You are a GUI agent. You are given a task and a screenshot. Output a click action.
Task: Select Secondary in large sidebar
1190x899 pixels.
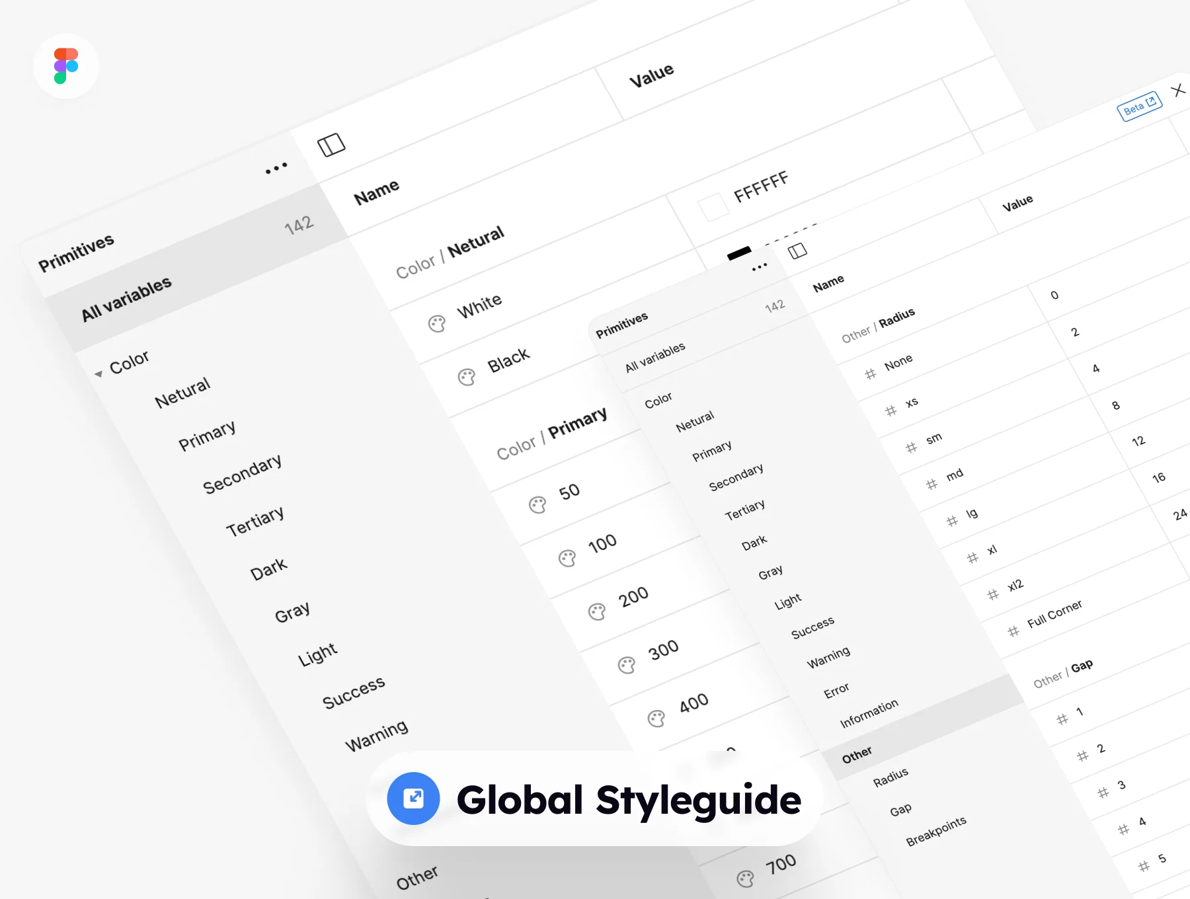[242, 474]
